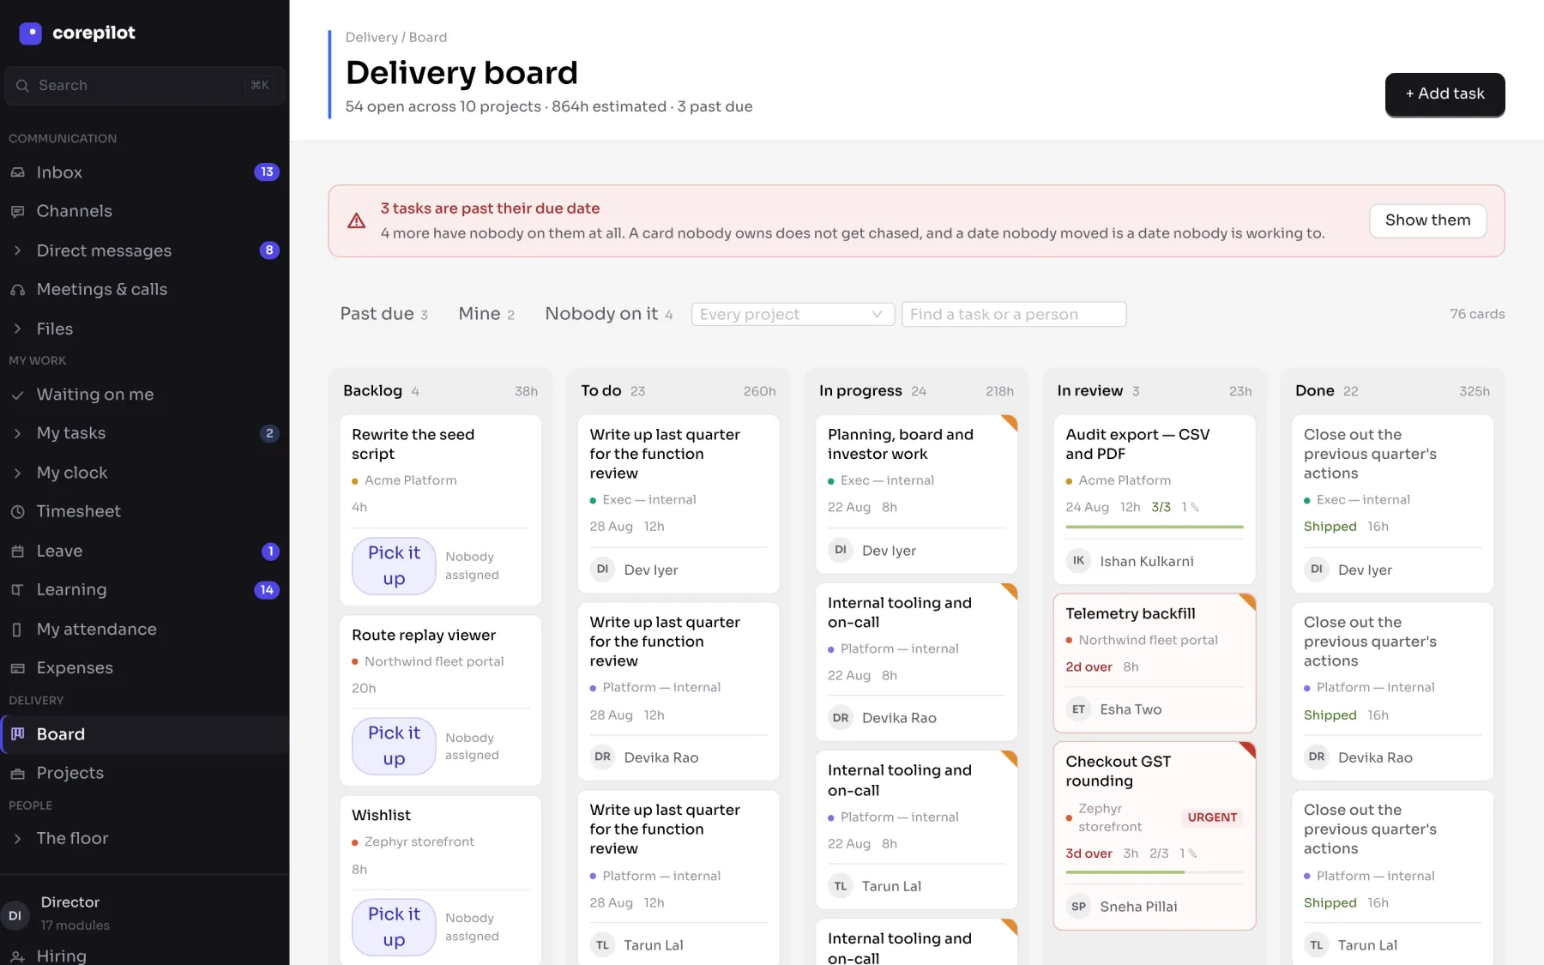Viewport: 1544px width, 965px height.
Task: Click the Waiting on me checkmark icon
Action: pyautogui.click(x=17, y=395)
